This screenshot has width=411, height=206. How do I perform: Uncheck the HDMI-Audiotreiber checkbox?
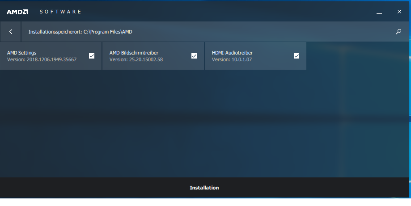coord(297,56)
